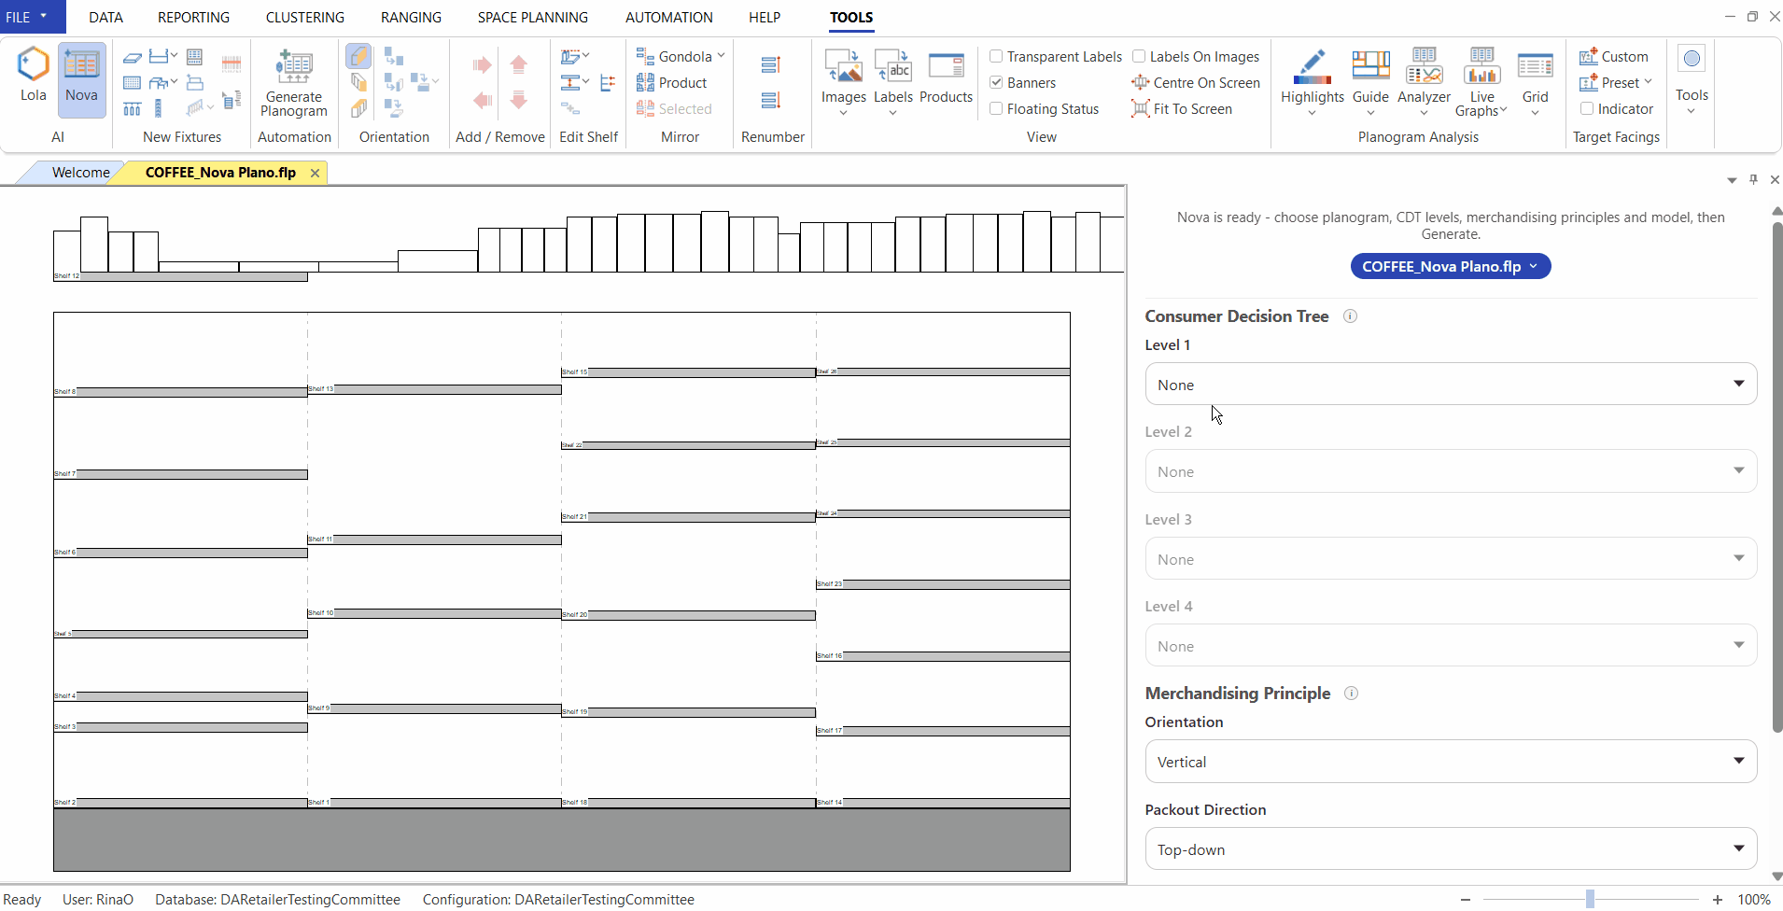Image resolution: width=1783 pixels, height=911 pixels.
Task: Click the zoom slider handle
Action: point(1590,900)
